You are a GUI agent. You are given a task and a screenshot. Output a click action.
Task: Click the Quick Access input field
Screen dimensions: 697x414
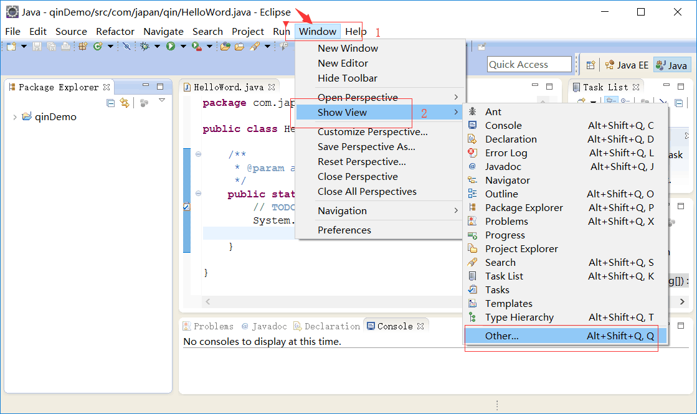tap(529, 64)
